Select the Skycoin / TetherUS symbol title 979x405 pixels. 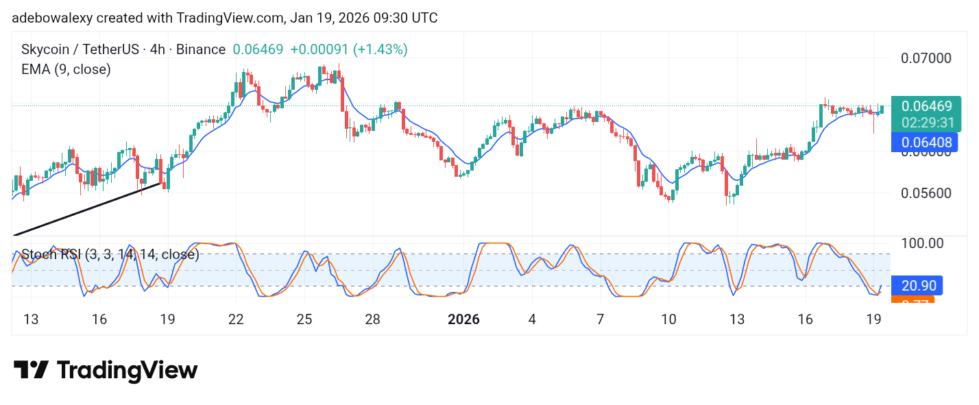coord(123,49)
